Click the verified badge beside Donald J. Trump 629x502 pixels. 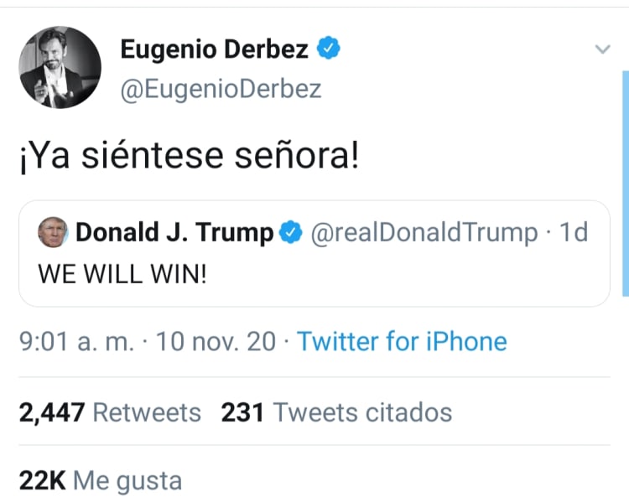click(290, 233)
